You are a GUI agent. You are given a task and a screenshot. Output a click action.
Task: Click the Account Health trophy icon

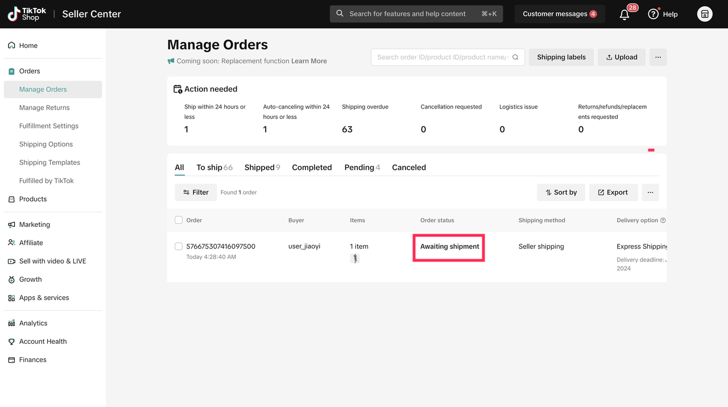11,342
